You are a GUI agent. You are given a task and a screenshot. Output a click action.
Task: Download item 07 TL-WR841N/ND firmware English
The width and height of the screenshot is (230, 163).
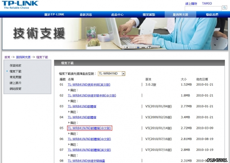pos(89,150)
